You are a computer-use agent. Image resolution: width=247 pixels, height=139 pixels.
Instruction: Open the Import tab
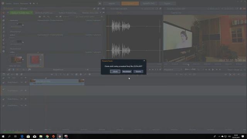(x=112, y=3)
